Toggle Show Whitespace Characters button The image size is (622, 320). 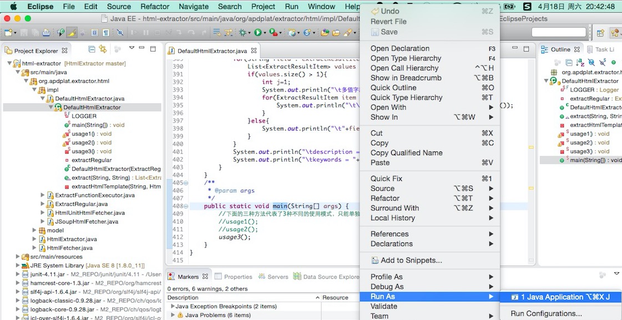106,33
